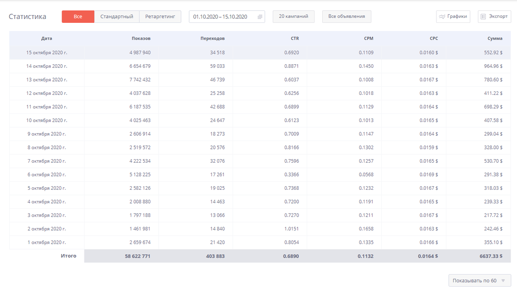517x292 pixels.
Task: Select the date cell "2 октября 2020 г."
Action: pos(47,229)
